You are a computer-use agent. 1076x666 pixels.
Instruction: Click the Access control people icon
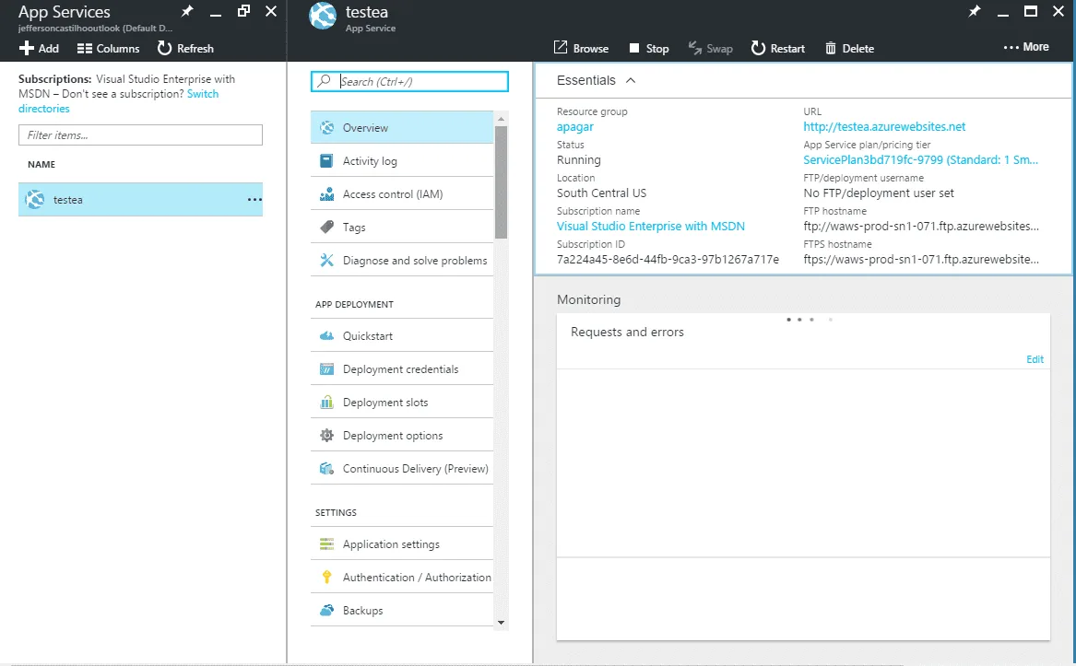[326, 194]
